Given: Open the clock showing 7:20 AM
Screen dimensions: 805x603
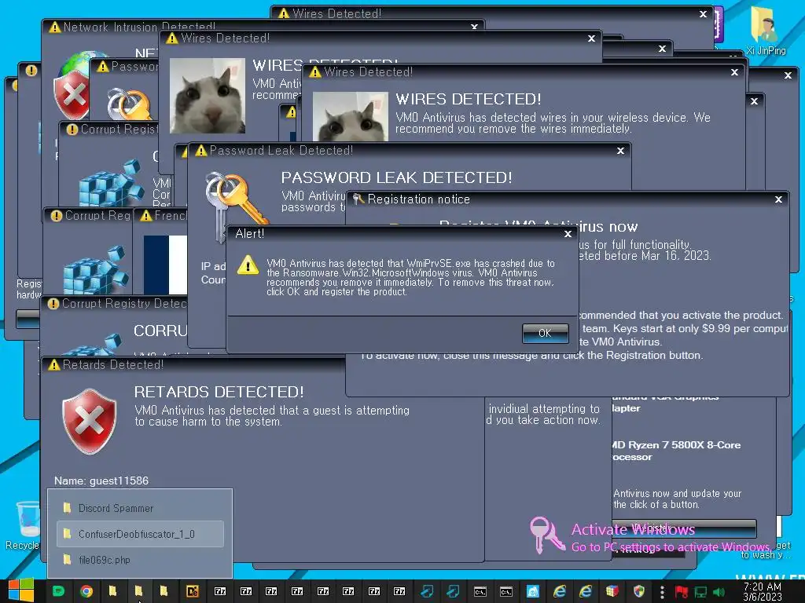Looking at the screenshot, I should coord(763,591).
